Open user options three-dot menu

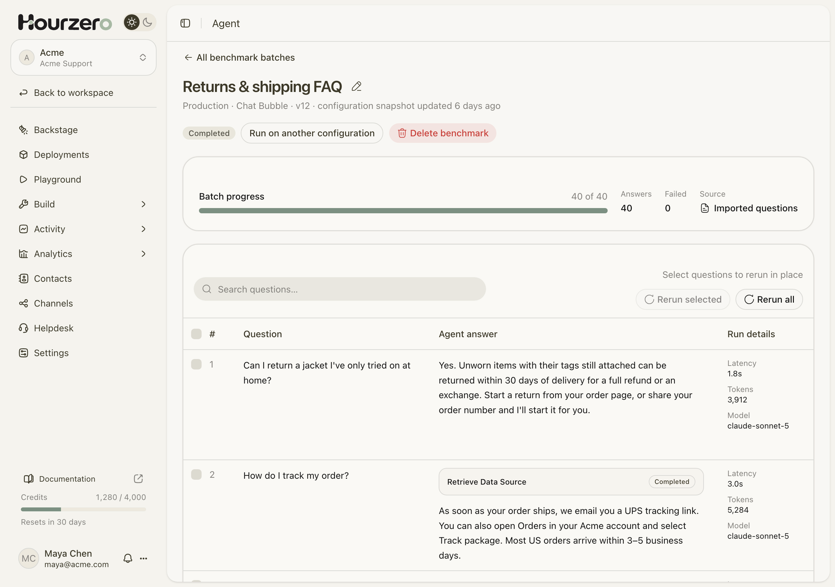(x=144, y=558)
